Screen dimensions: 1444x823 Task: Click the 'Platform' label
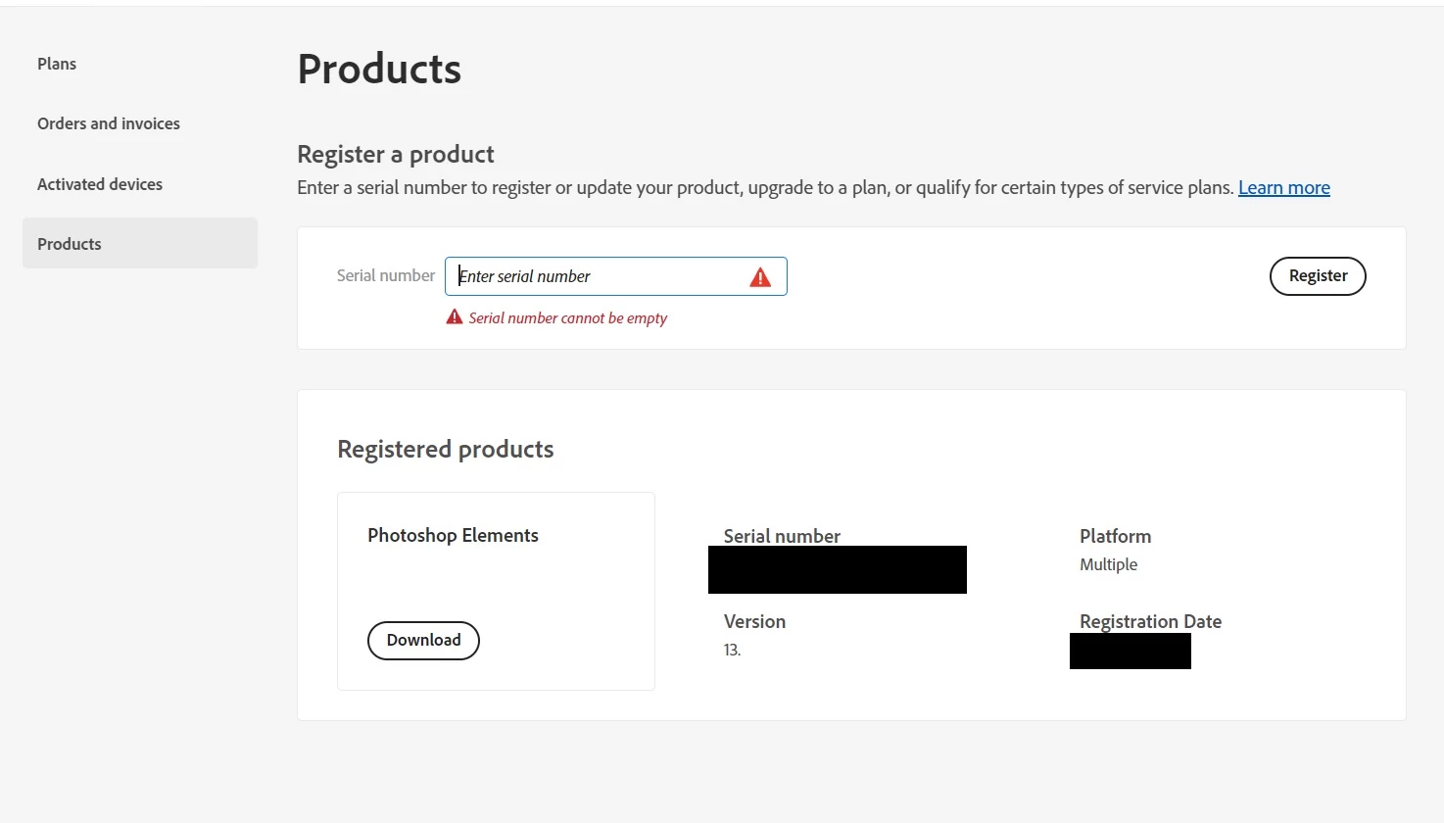pyautogui.click(x=1115, y=536)
